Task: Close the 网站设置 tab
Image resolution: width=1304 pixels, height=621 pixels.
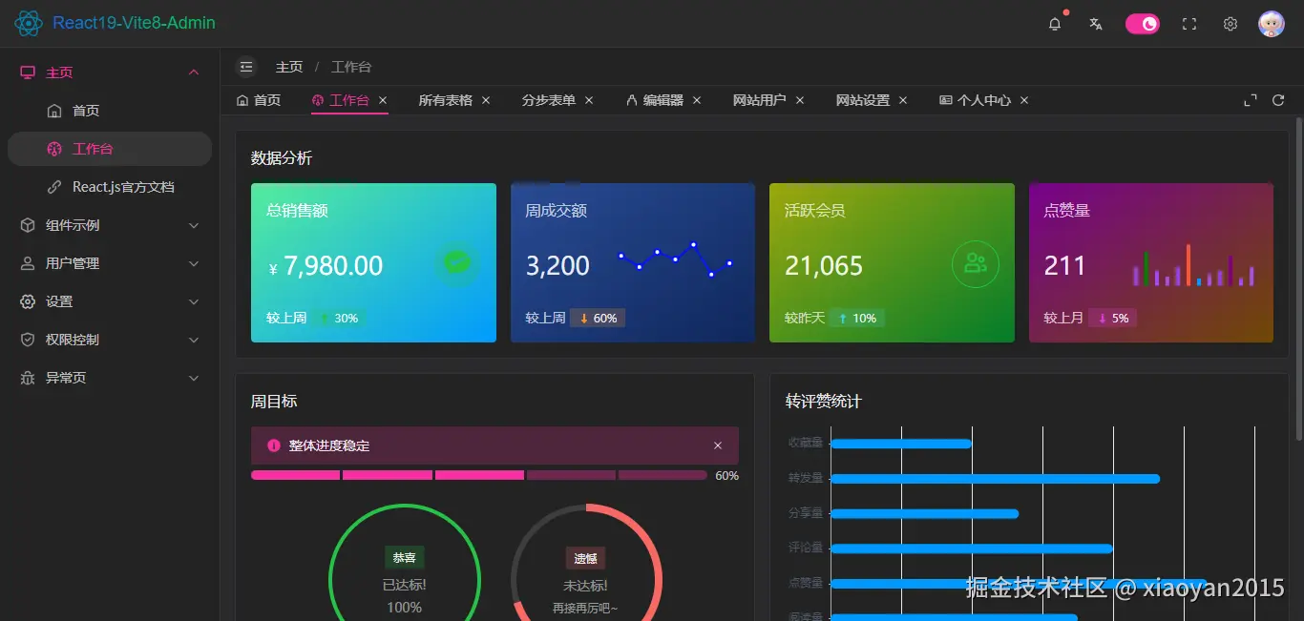Action: click(x=903, y=100)
